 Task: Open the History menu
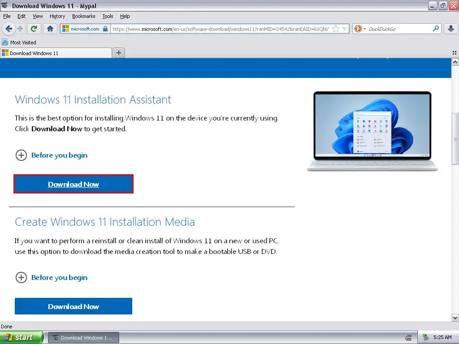pos(57,16)
